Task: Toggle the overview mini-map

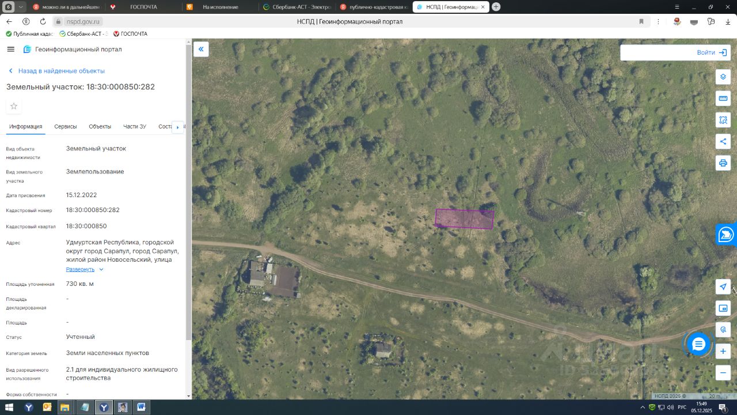Action: [723, 308]
